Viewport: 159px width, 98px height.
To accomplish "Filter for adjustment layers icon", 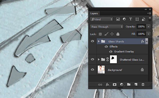I will click(124, 19).
